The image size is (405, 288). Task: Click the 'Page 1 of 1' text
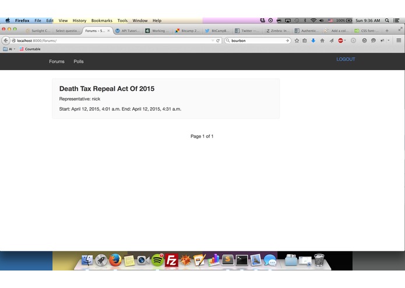[202, 136]
